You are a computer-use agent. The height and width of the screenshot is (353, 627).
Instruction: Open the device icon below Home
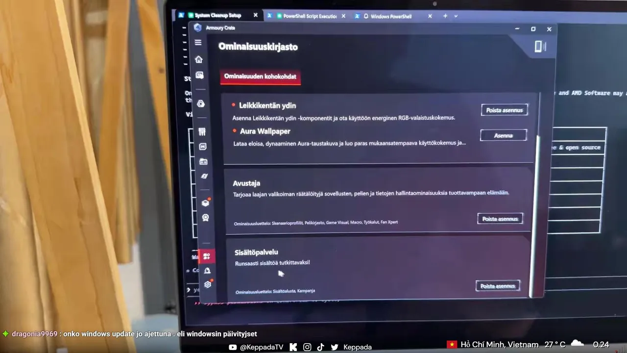tap(199, 75)
